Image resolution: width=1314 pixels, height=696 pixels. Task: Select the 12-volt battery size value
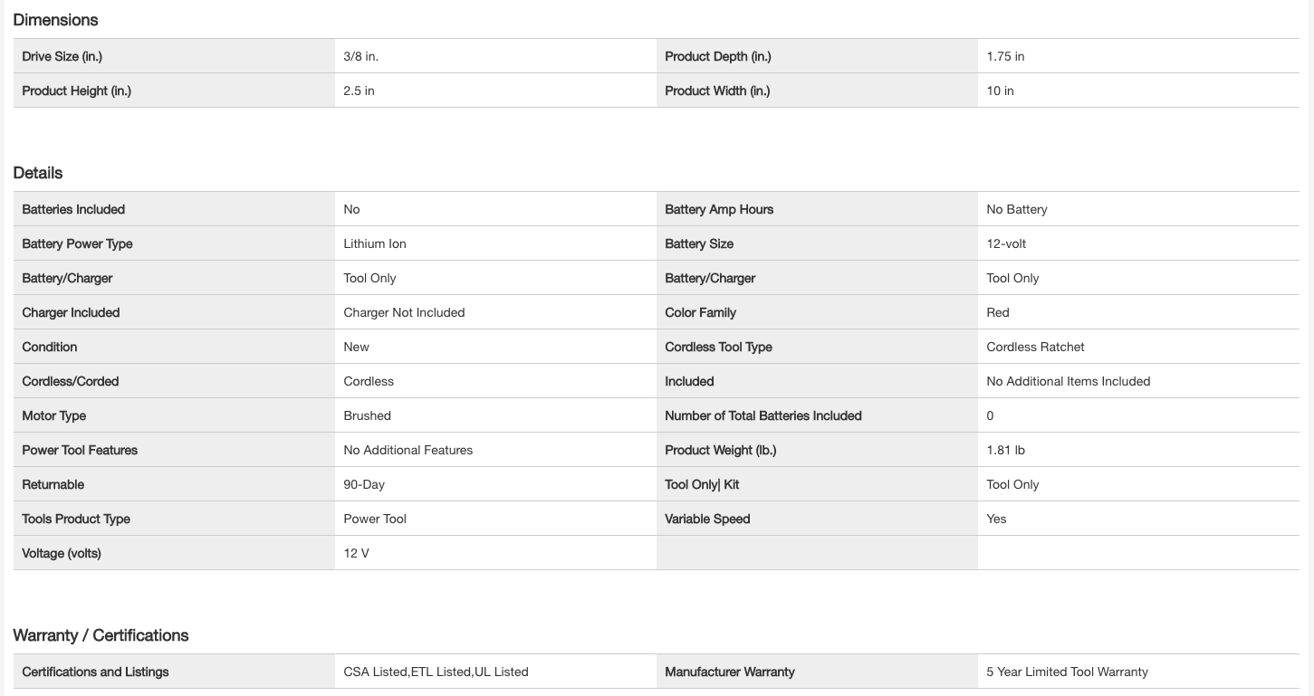(1006, 243)
